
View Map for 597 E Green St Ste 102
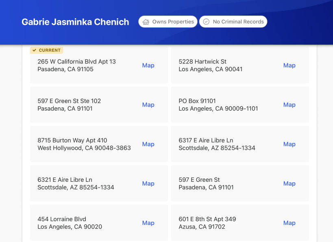tap(148, 105)
